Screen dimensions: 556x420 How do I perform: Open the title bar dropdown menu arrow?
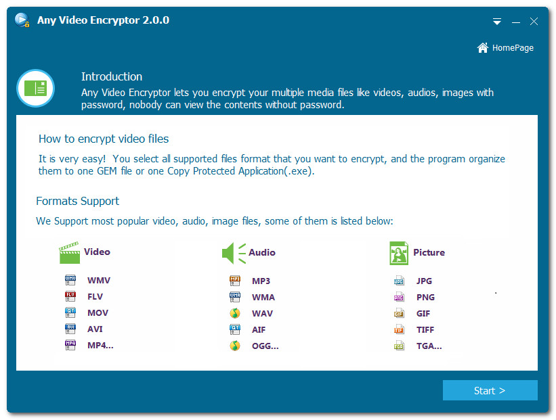[497, 22]
